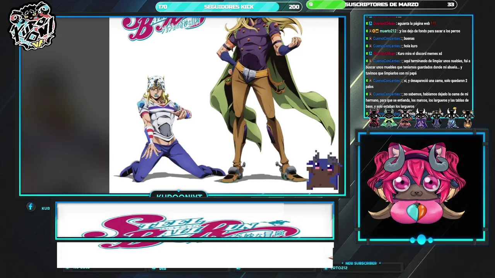This screenshot has height=278, width=495.
Task: Click the Steel Ball Run logo banner
Action: click(x=191, y=231)
